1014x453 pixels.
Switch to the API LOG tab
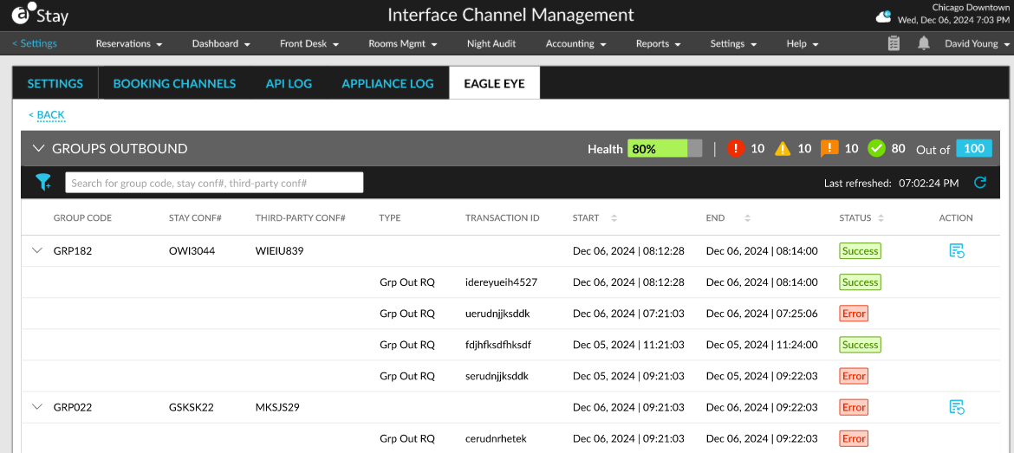[x=289, y=83]
